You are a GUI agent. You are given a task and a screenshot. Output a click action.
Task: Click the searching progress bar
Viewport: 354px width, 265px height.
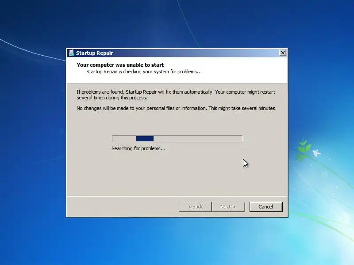point(177,139)
